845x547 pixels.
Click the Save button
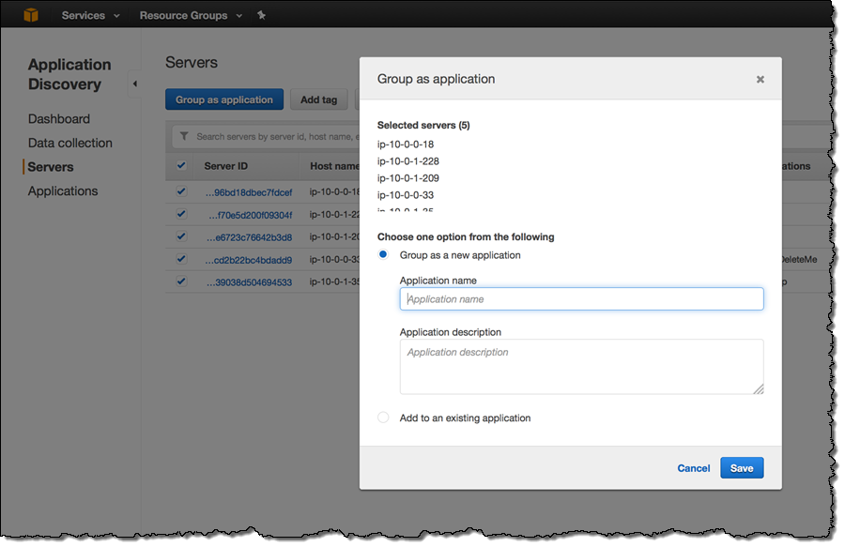pyautogui.click(x=741, y=468)
